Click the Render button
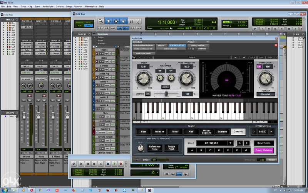This screenshot has width=308, height=193. click(272, 160)
